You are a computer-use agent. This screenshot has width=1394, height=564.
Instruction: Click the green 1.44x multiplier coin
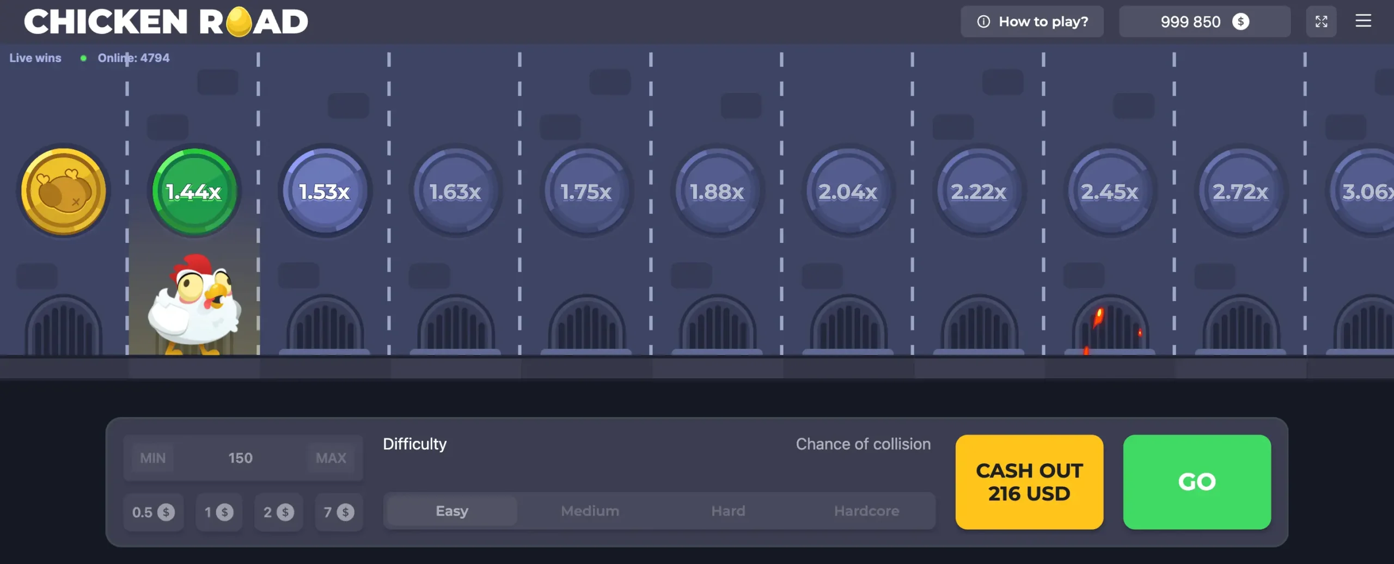coord(194,191)
